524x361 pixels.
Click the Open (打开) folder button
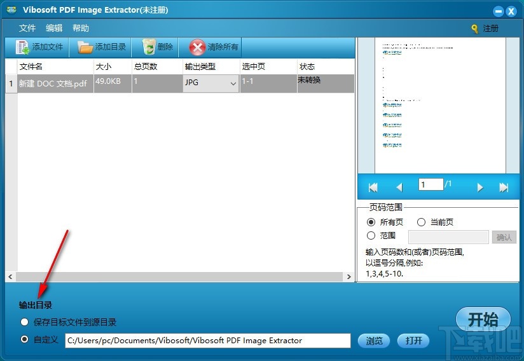413,341
